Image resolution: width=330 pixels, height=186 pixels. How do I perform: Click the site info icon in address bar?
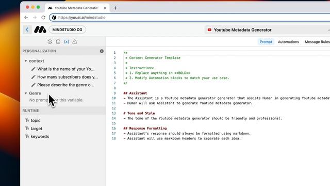54,18
